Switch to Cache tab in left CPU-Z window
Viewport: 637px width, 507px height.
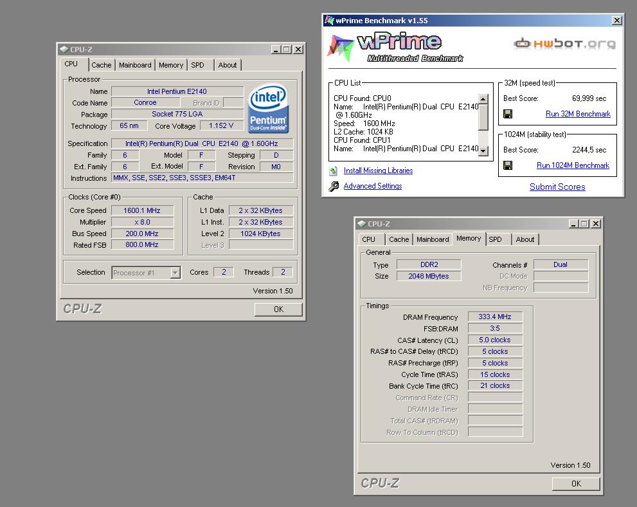(x=101, y=65)
